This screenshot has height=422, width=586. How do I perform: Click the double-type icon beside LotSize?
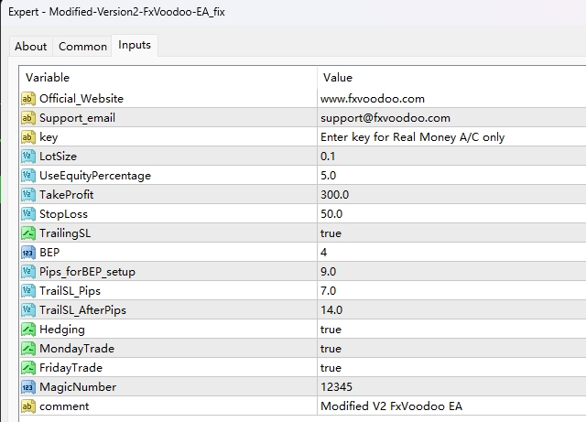click(28, 157)
